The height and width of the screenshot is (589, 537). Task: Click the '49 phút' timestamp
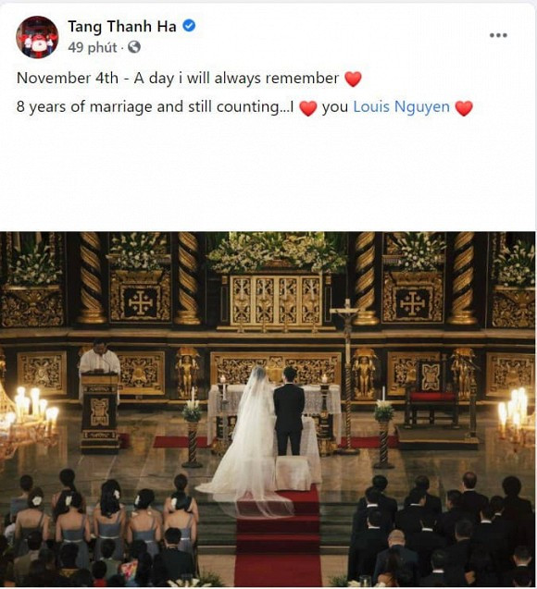click(93, 48)
